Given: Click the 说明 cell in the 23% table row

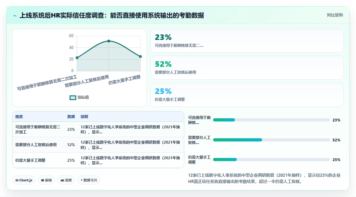Looking at the screenshot, I should pyautogui.click(x=130, y=130).
